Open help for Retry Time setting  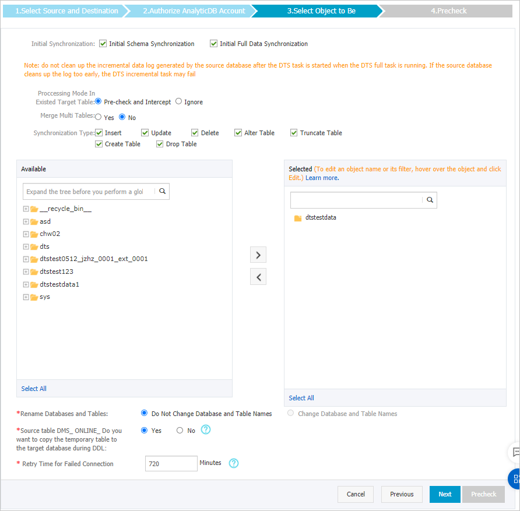pyautogui.click(x=234, y=463)
